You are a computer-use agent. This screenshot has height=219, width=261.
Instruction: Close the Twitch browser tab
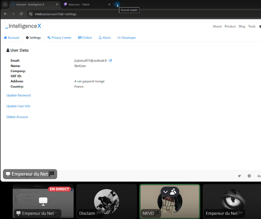(109, 4)
